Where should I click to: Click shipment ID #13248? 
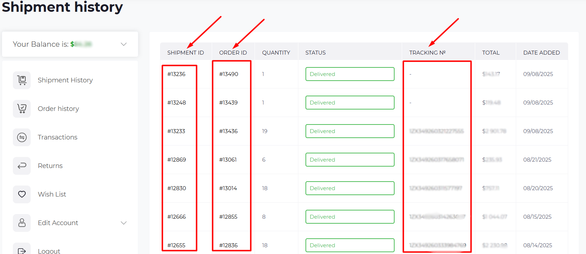(177, 103)
